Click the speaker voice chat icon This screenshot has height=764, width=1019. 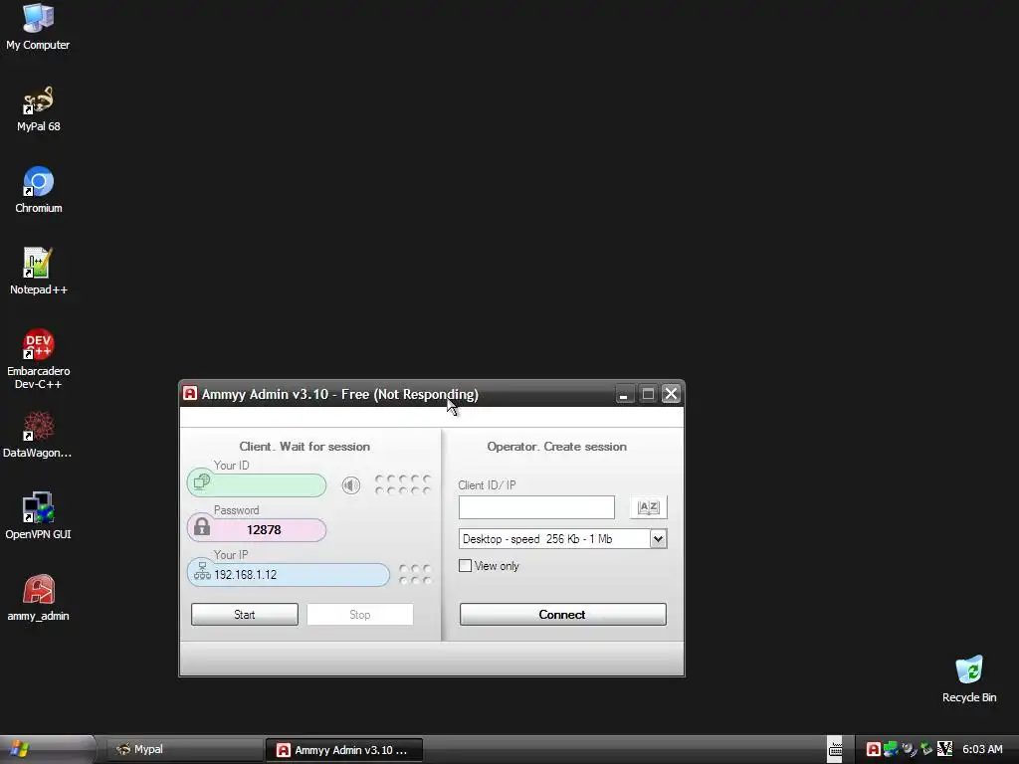pos(351,485)
